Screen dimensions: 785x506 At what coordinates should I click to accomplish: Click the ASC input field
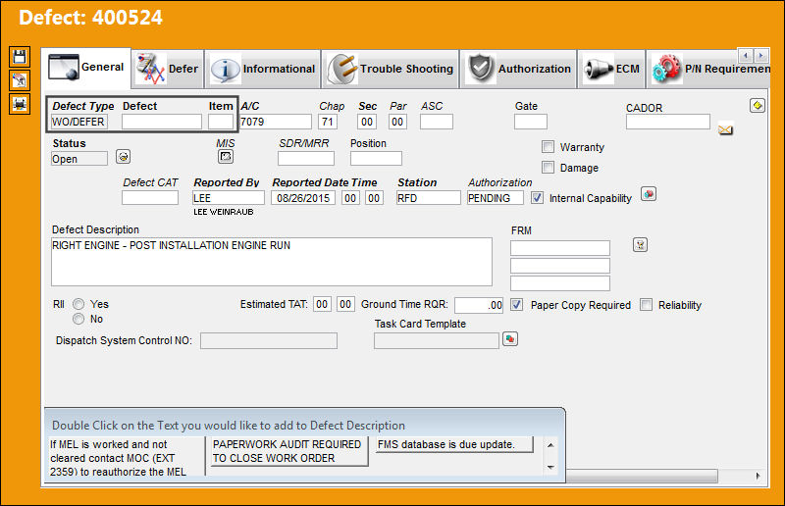(x=437, y=122)
